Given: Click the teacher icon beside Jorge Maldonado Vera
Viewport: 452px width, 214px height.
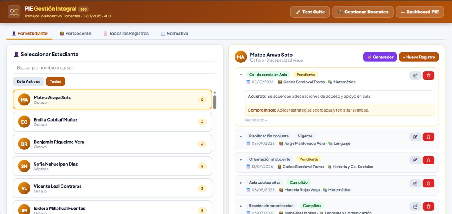Looking at the screenshot, I should (281, 144).
